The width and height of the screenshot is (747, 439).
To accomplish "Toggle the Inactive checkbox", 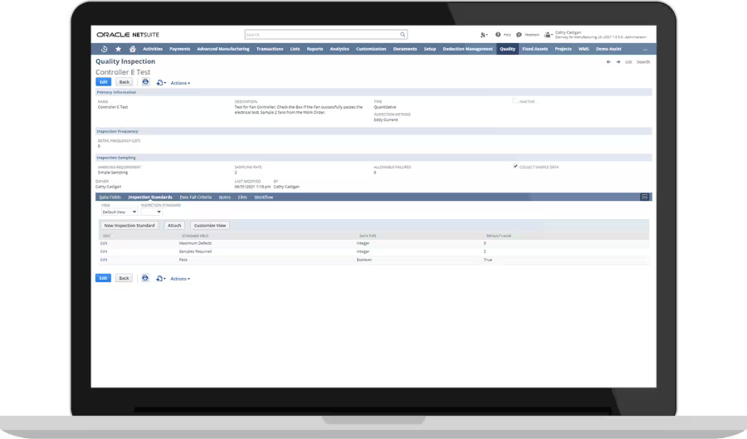I will click(x=515, y=101).
